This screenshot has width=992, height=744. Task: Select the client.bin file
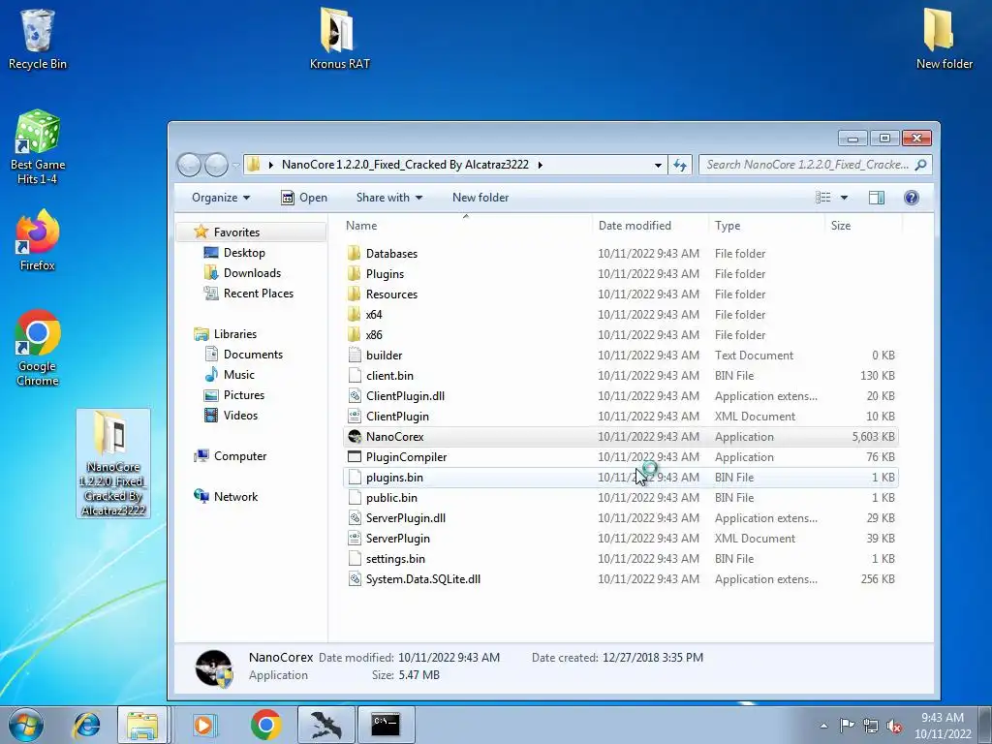tap(621, 375)
